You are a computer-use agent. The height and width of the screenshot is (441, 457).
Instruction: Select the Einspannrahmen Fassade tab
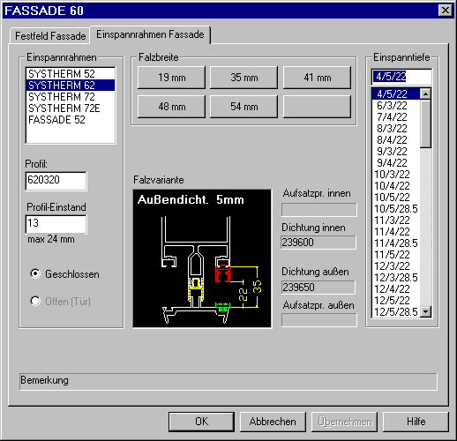pyautogui.click(x=150, y=34)
